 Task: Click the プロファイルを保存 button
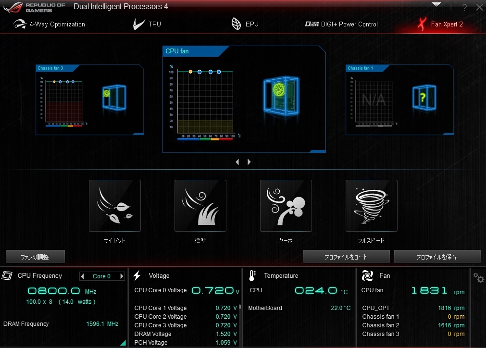(437, 257)
